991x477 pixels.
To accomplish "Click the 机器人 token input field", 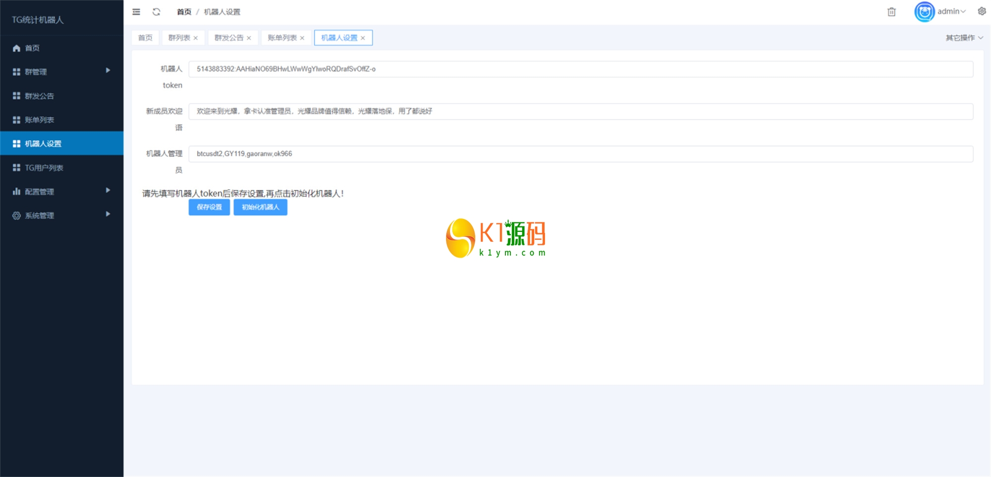I will (x=581, y=69).
